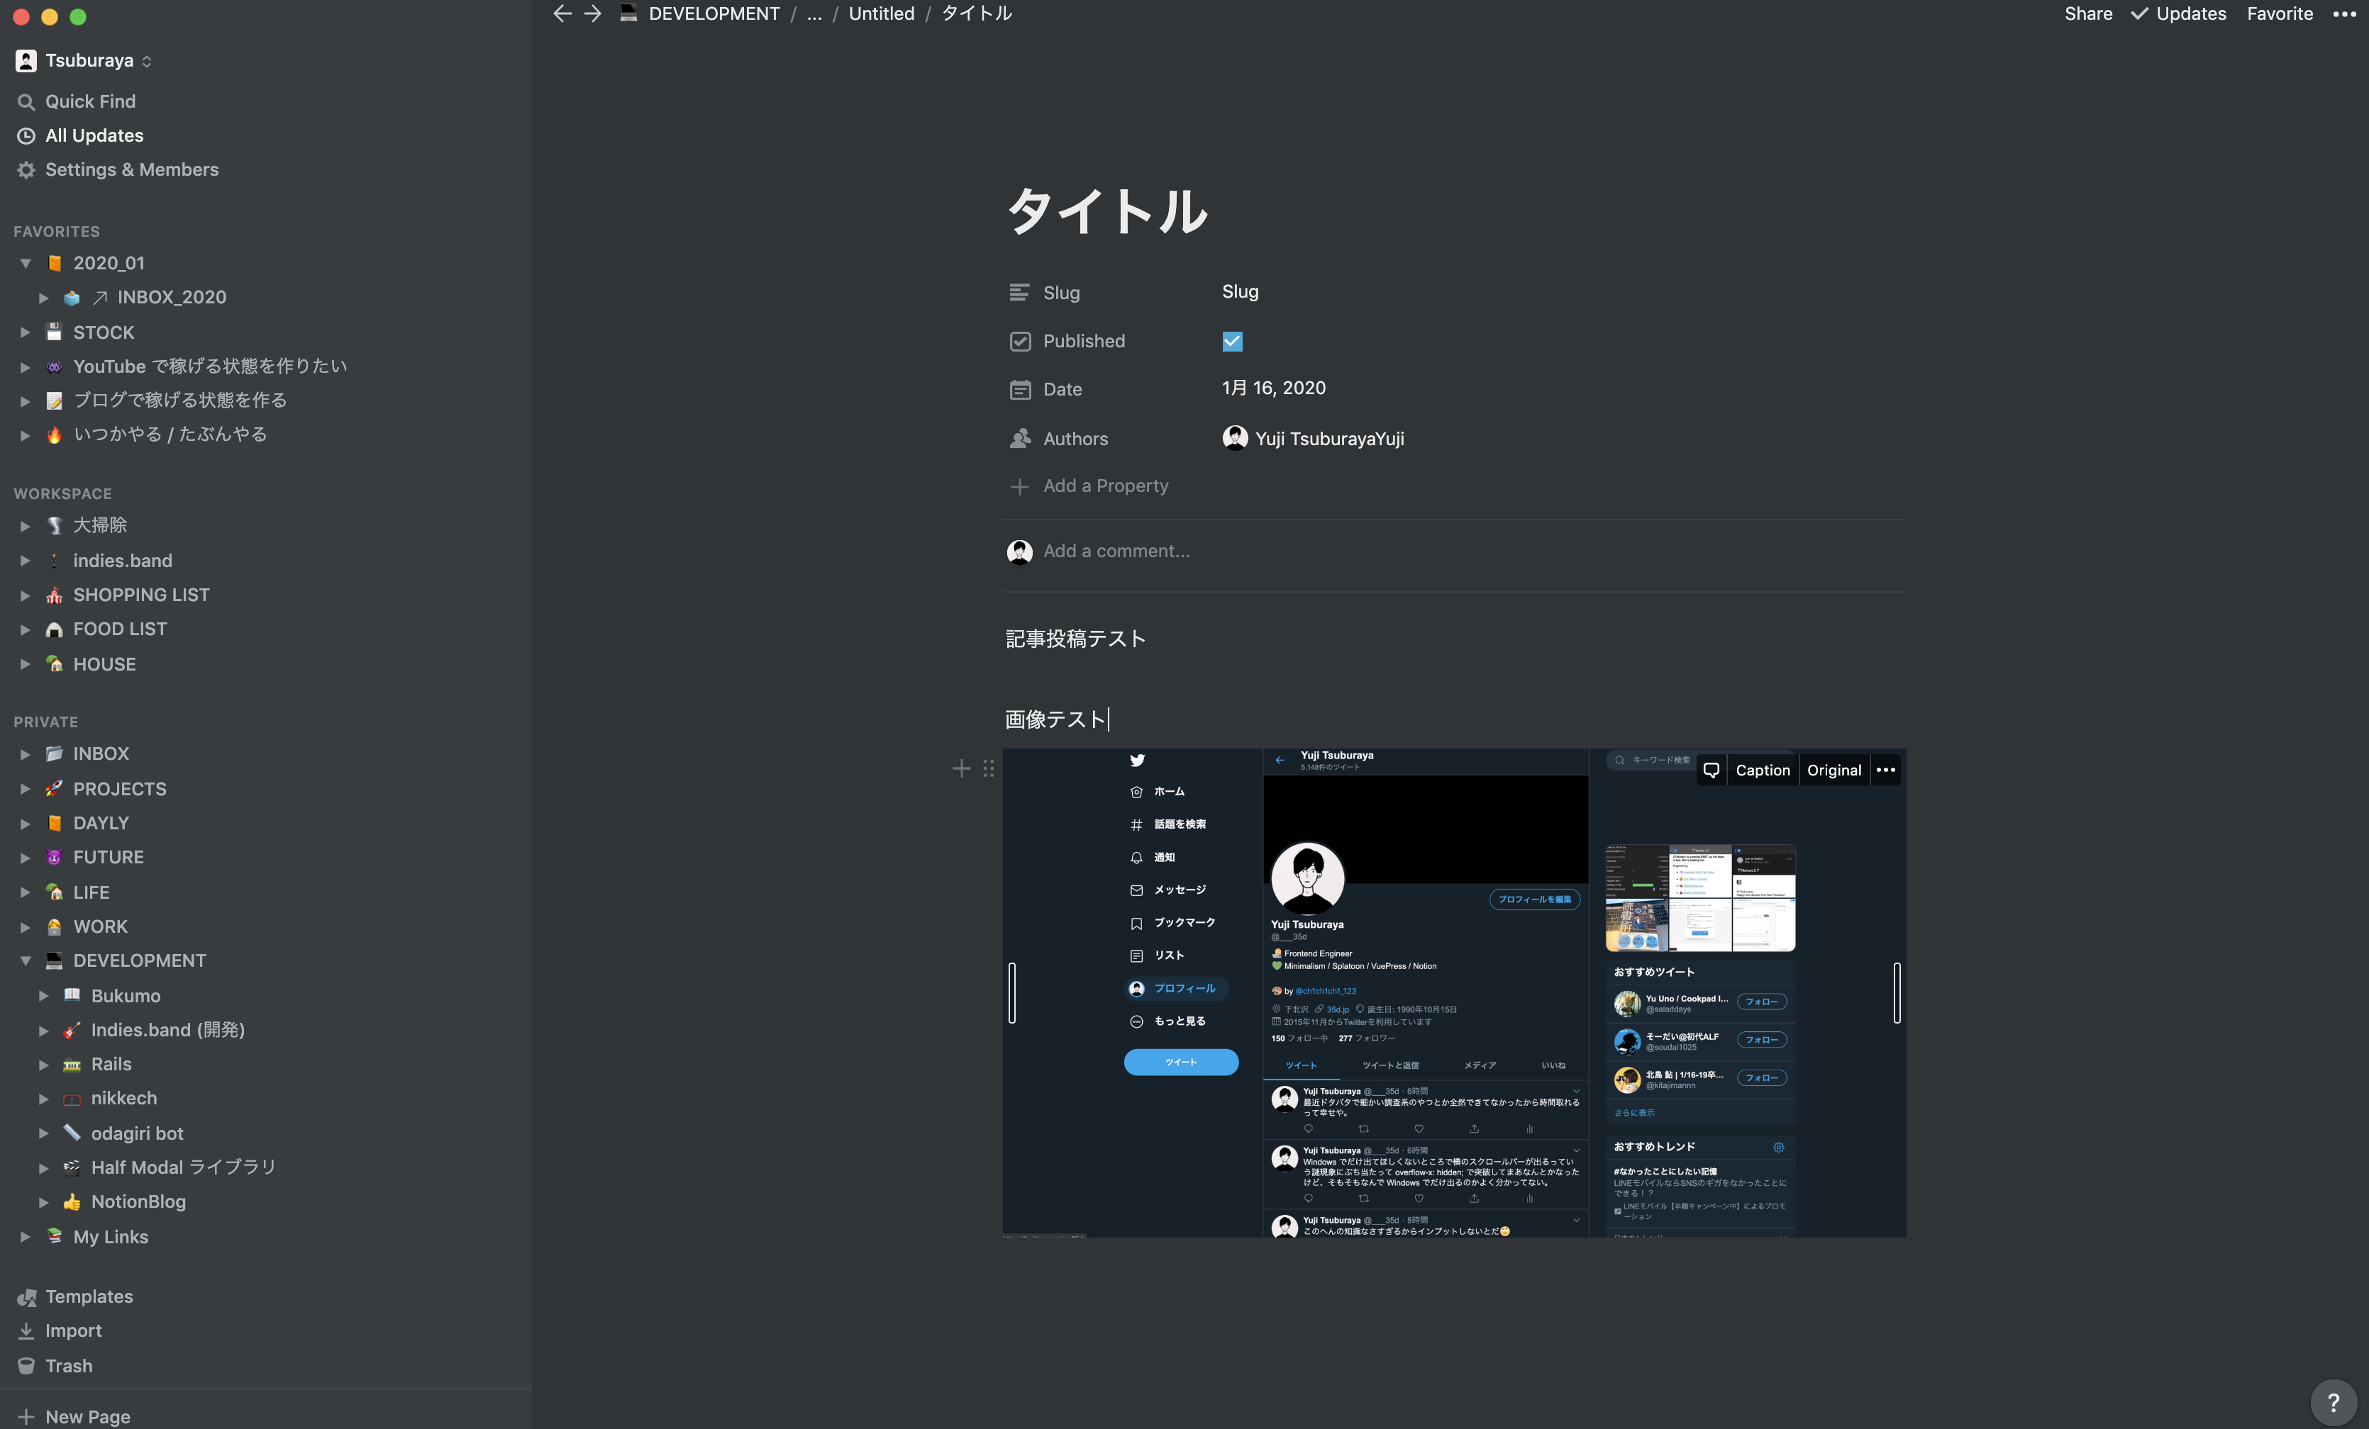
Task: Open the image block three-dot menu
Action: (x=1885, y=770)
